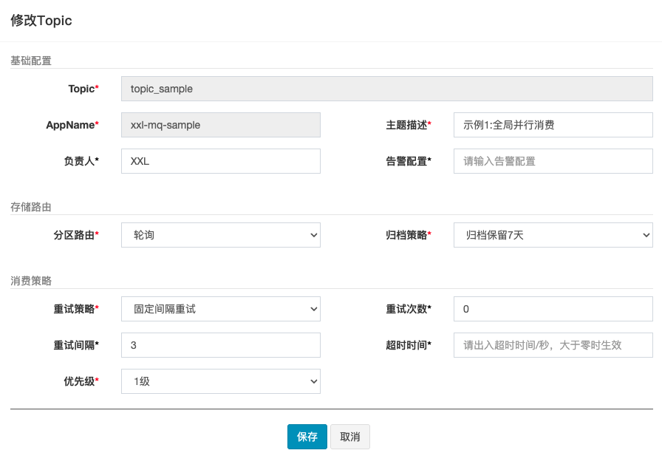Click the Topic name input field
Viewport: 662px width, 470px height.
coord(386,89)
